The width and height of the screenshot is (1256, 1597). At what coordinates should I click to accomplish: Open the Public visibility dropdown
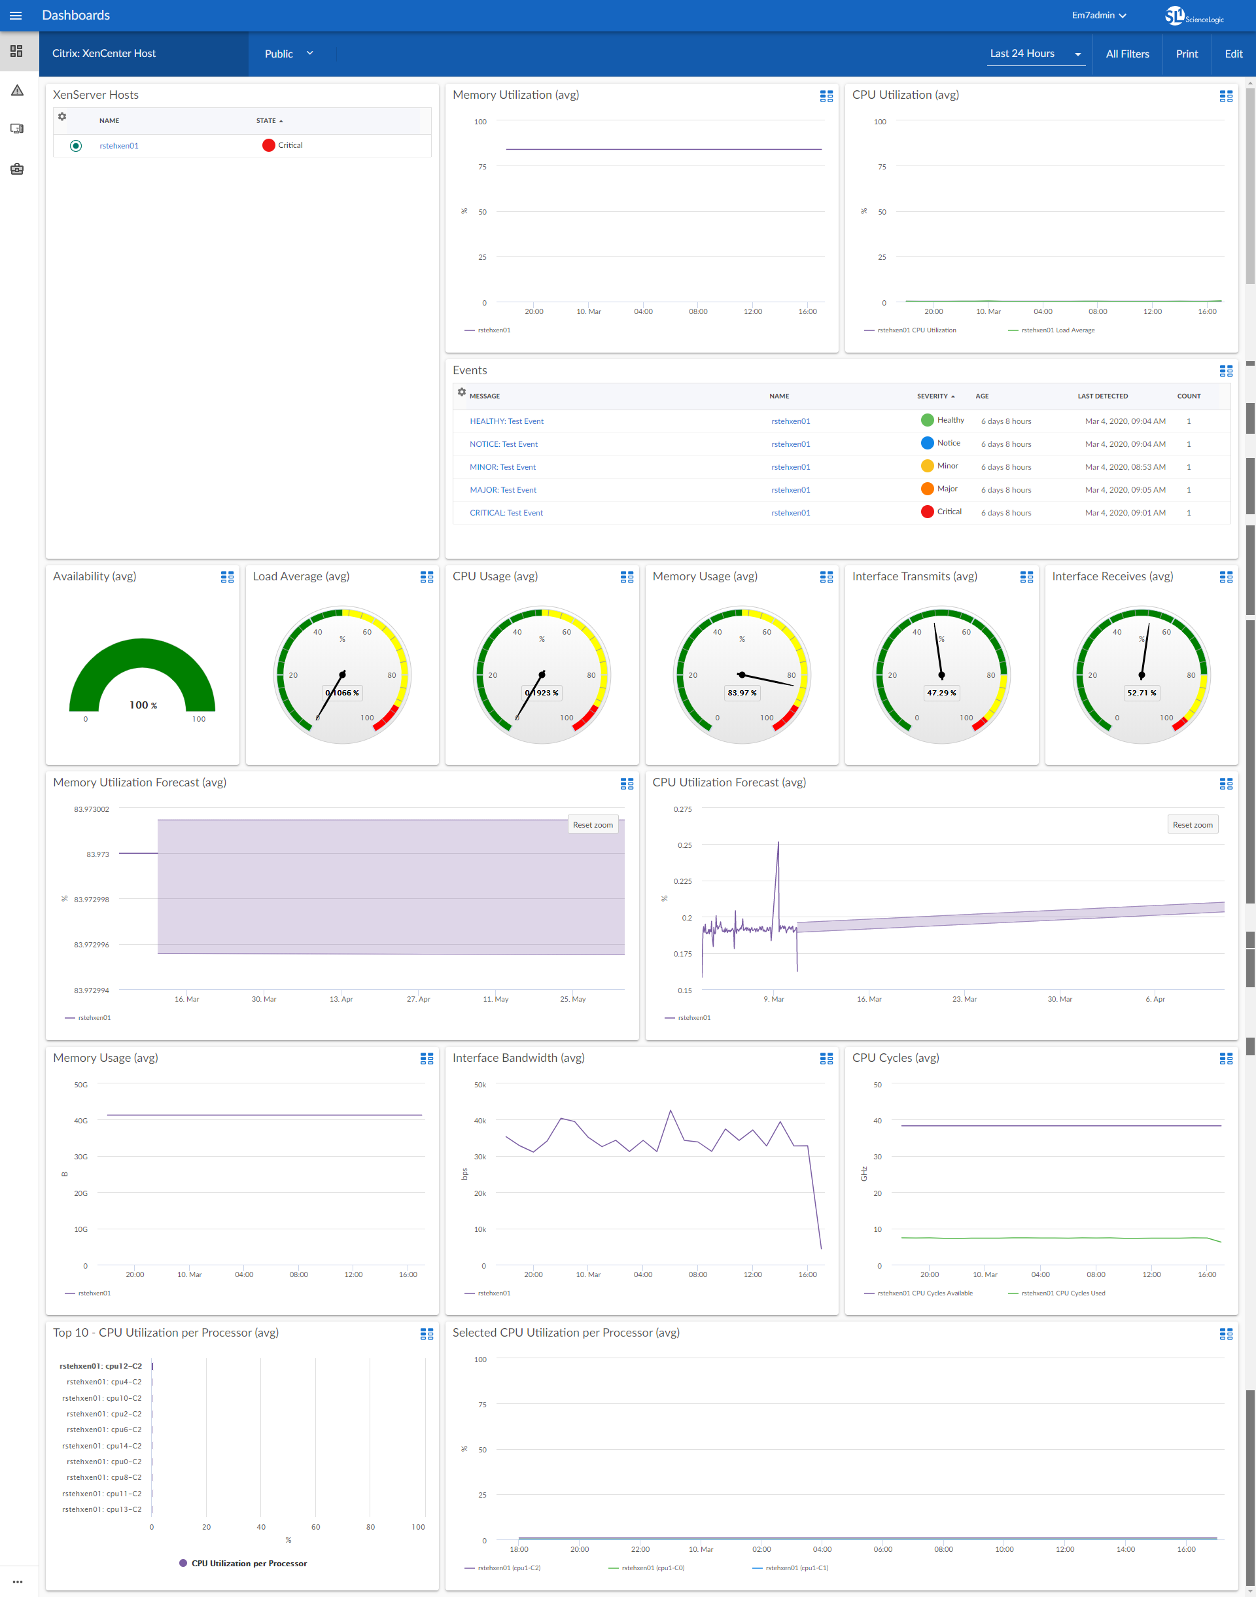289,54
